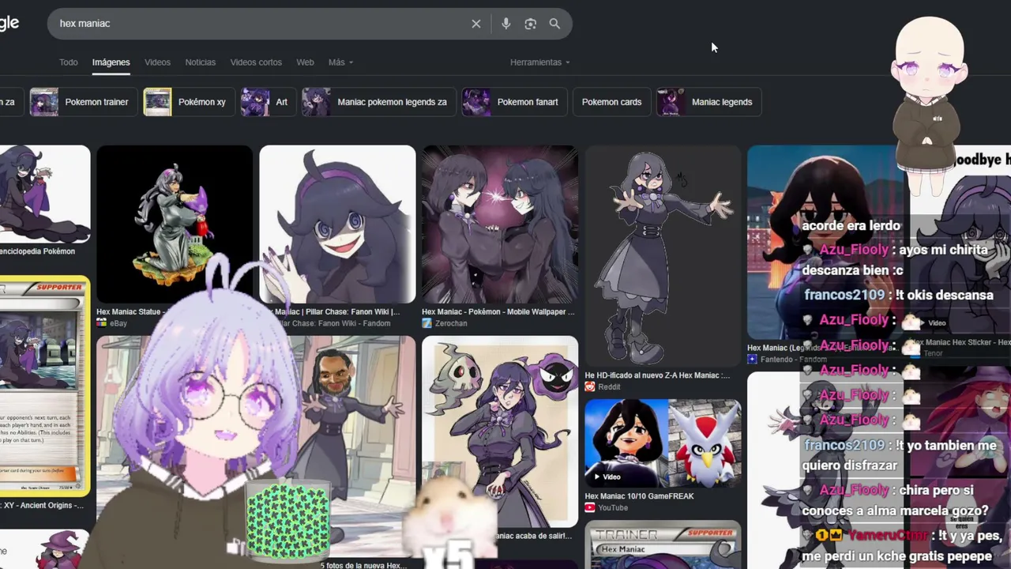Play the Hex Maniac 10/10 GameFREAK video thumbnail
This screenshot has height=569, width=1011.
(x=663, y=443)
